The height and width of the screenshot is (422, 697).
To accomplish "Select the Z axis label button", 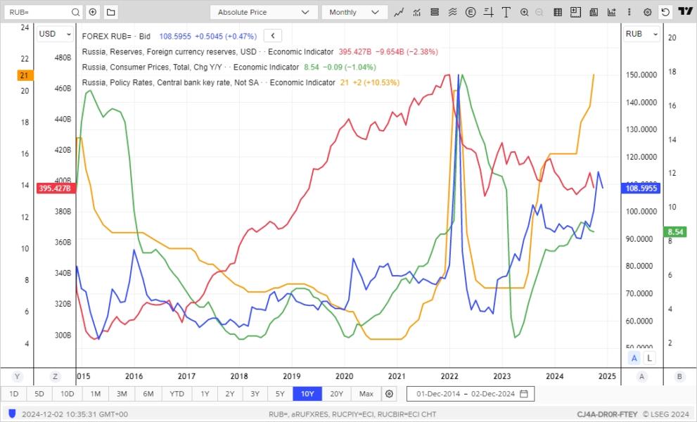I will [x=55, y=377].
